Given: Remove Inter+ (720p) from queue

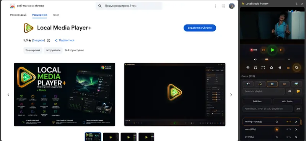Looking at the screenshot, I should tap(296, 130).
